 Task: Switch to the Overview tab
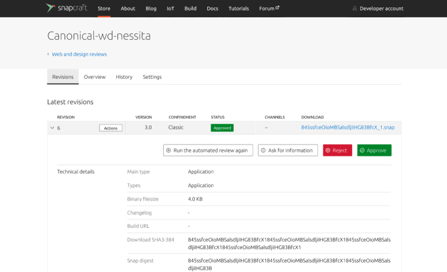coord(94,77)
